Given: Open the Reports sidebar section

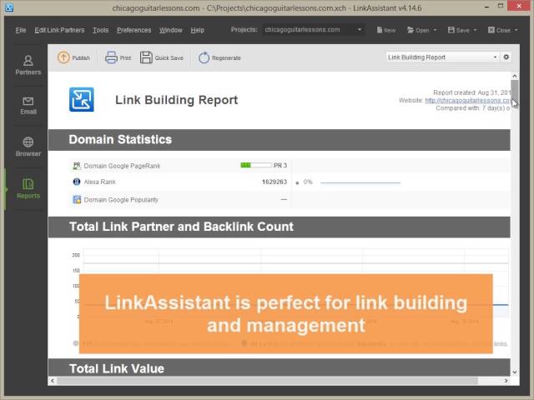Looking at the screenshot, I should (28, 189).
